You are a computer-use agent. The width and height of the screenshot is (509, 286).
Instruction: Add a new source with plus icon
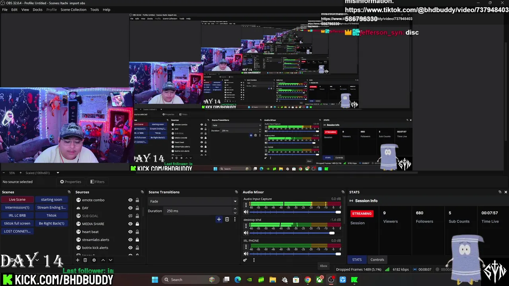(78, 260)
